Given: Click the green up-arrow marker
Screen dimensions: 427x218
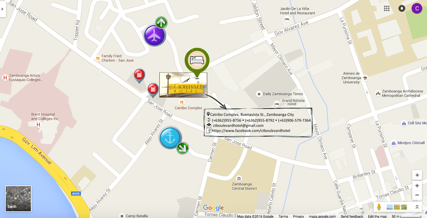Looking at the screenshot, I should 161,23.
